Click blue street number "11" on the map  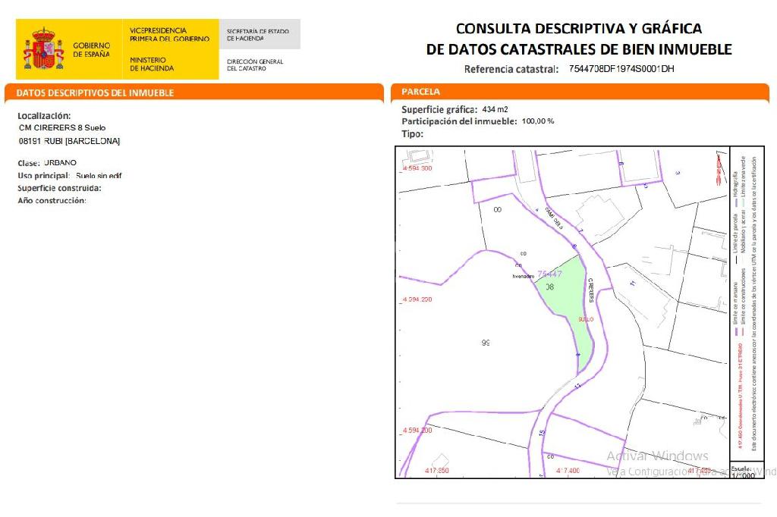coord(633,284)
